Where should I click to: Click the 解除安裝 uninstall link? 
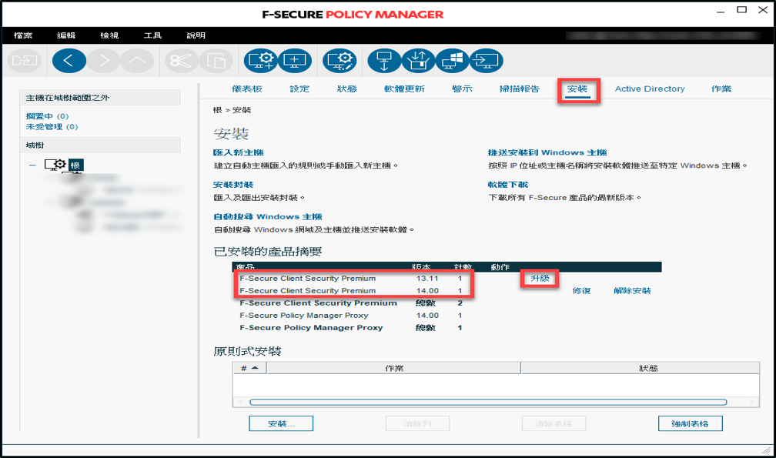[x=632, y=291]
